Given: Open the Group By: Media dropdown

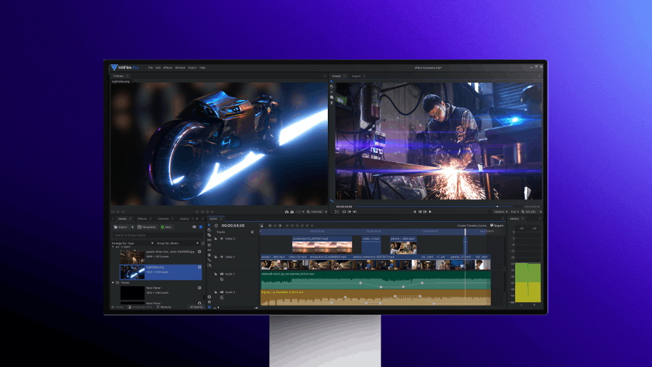Looking at the screenshot, I should (178, 243).
